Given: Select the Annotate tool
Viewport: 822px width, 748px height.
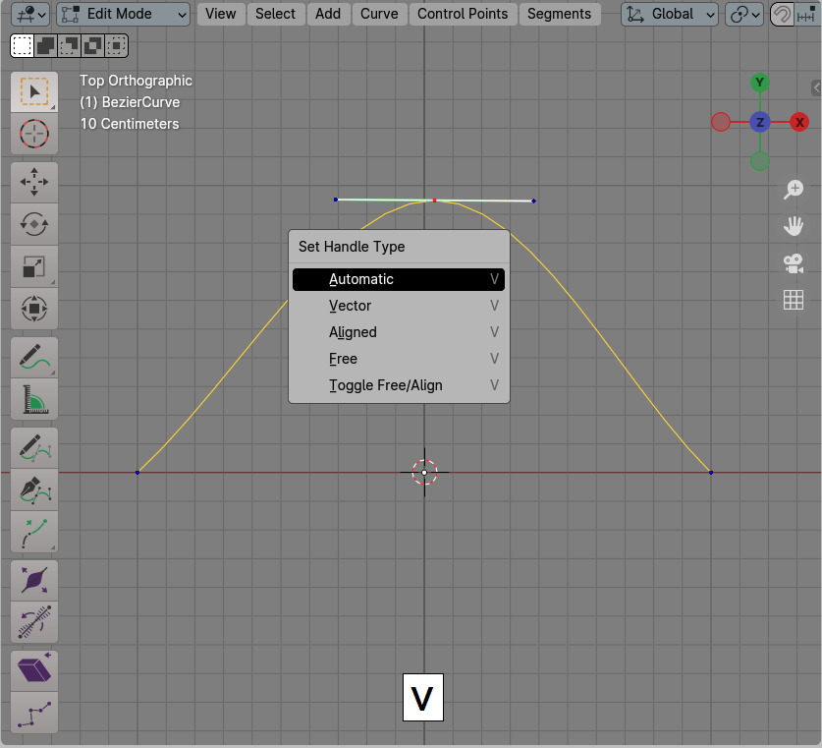Looking at the screenshot, I should pos(34,357).
